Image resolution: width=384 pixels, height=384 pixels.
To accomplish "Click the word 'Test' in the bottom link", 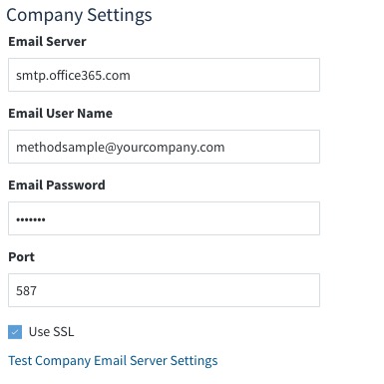I will [x=20, y=361].
